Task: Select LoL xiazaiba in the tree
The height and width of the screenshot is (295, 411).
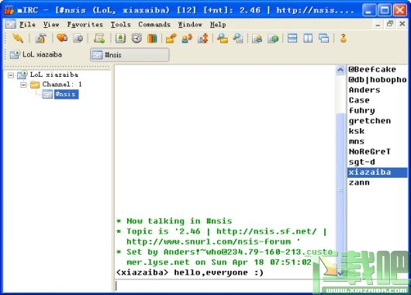Action: 54,75
